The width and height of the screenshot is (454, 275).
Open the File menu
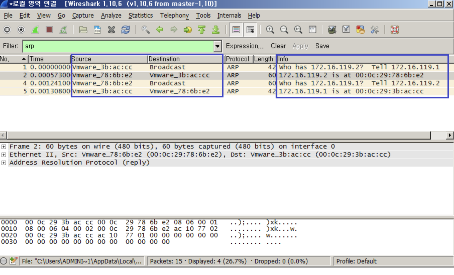click(8, 16)
